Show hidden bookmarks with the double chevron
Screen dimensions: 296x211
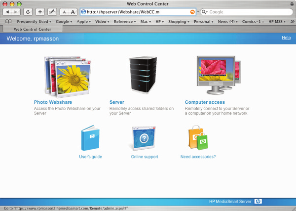[292, 22]
